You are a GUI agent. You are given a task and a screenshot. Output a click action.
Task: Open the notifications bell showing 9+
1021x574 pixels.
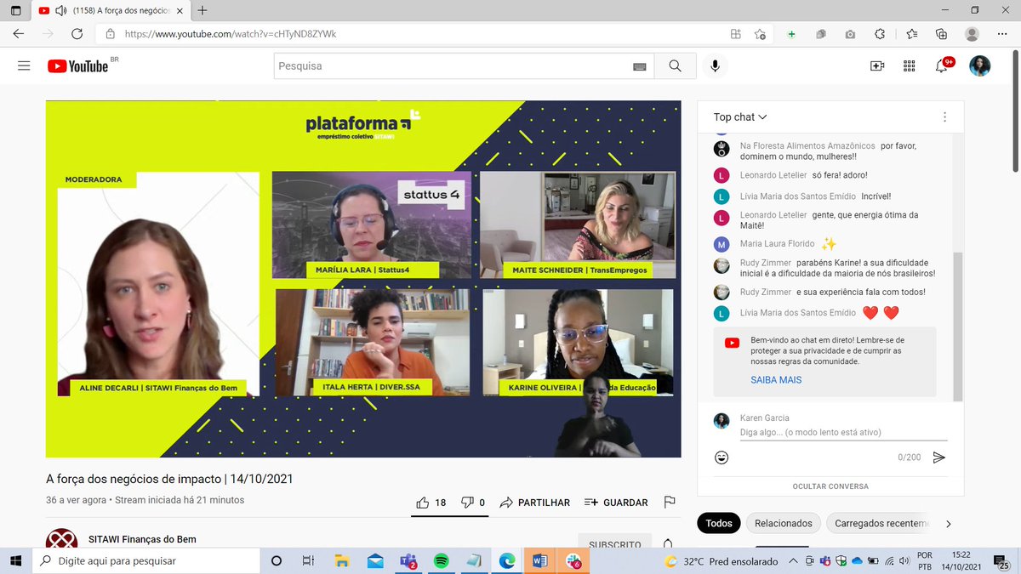coord(943,65)
